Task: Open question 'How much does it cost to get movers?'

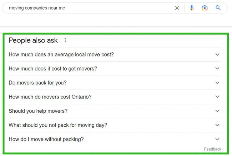Action: pyautogui.click(x=53, y=68)
